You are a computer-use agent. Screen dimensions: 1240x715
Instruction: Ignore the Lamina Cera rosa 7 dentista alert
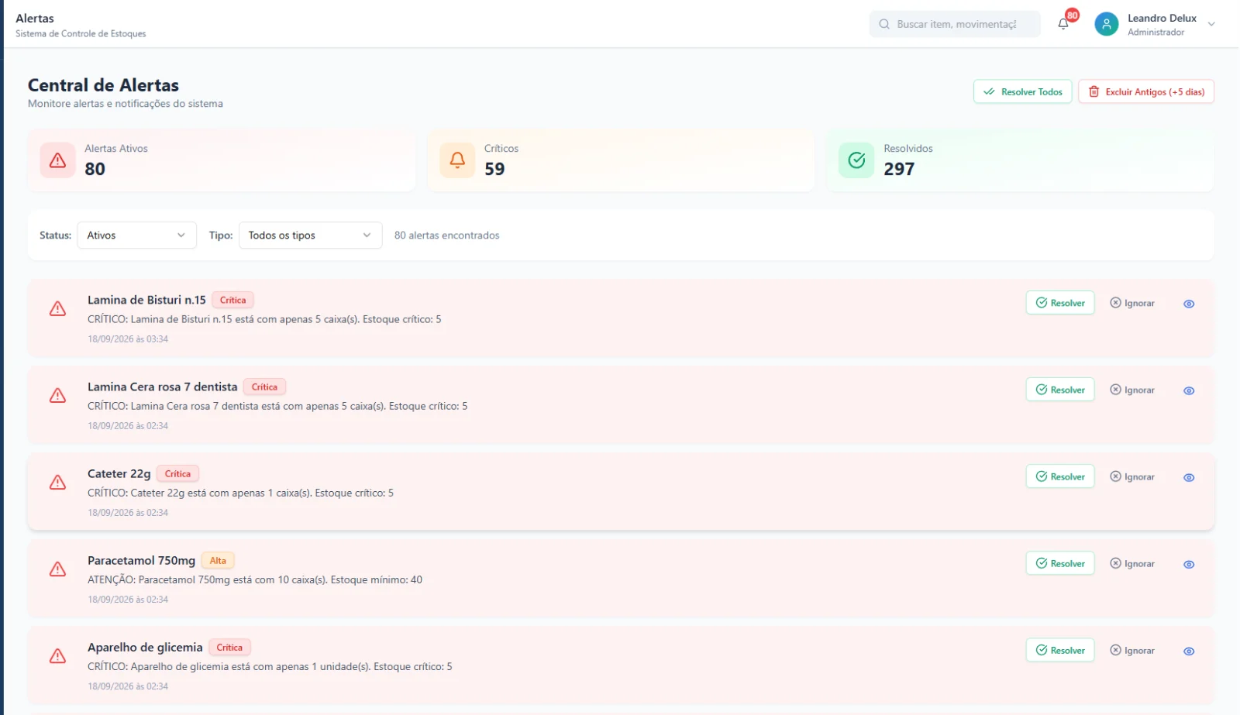[1132, 390]
